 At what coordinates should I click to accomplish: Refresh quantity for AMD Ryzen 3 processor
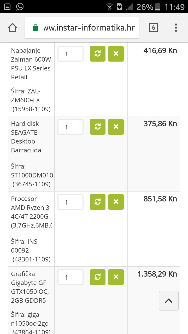tap(97, 202)
